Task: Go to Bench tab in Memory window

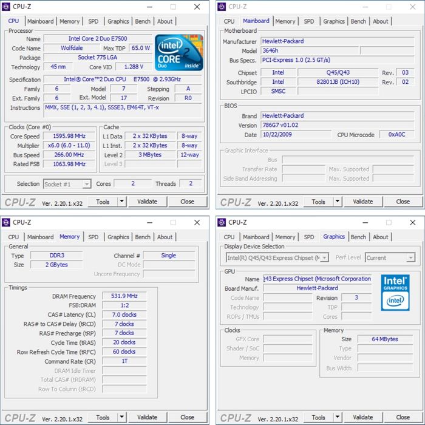Action: coord(143,237)
